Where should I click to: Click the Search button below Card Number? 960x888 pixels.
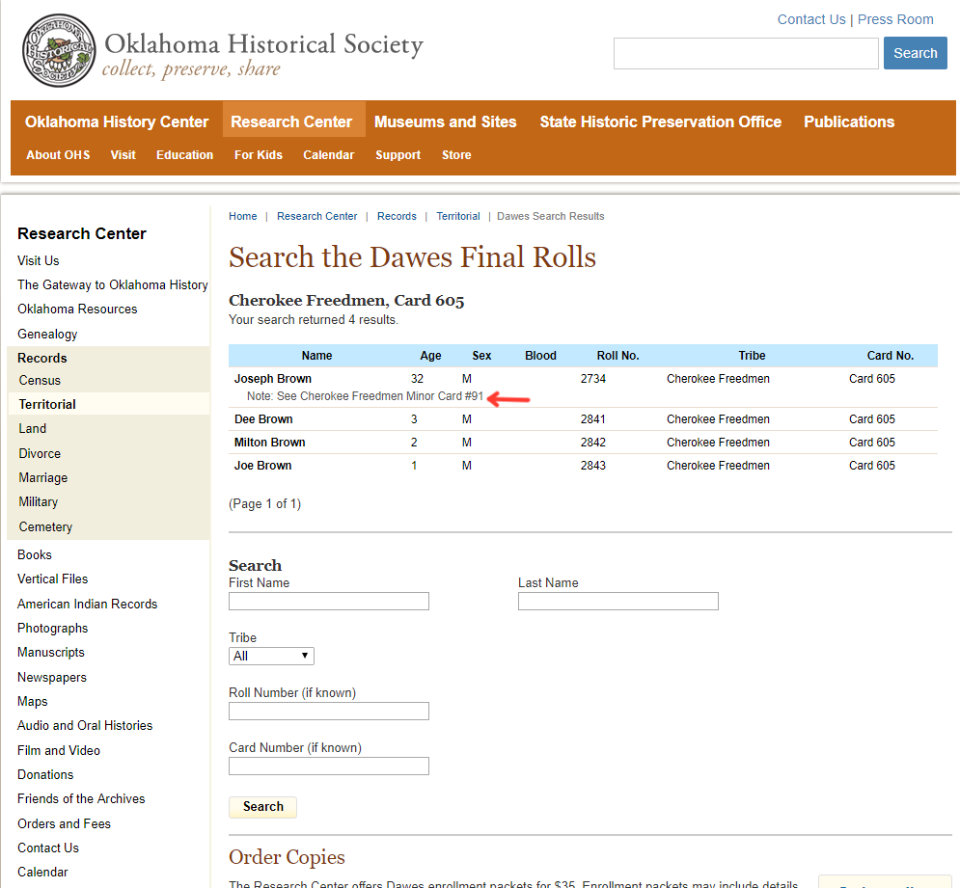(x=262, y=807)
